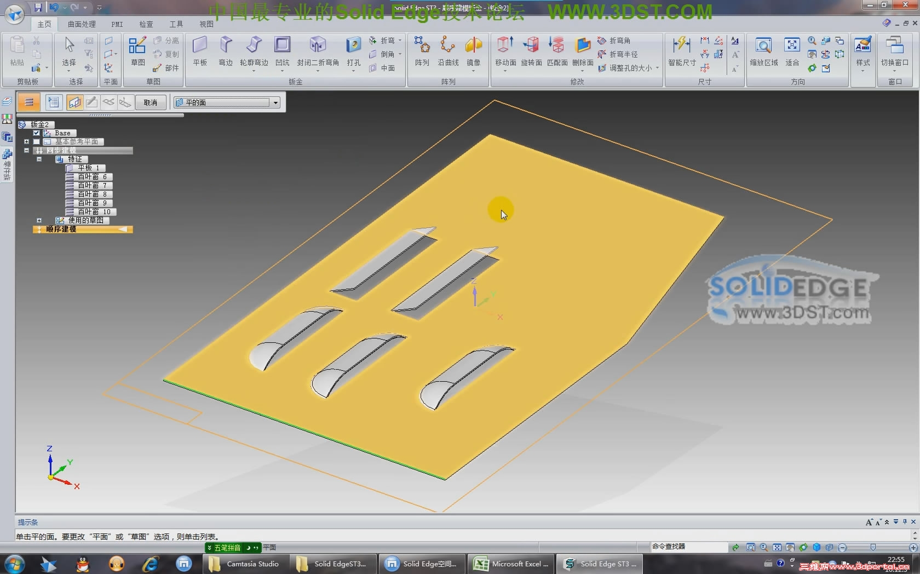Click the Solid Edge application button
Screen dimensions: 920x574
15,14
